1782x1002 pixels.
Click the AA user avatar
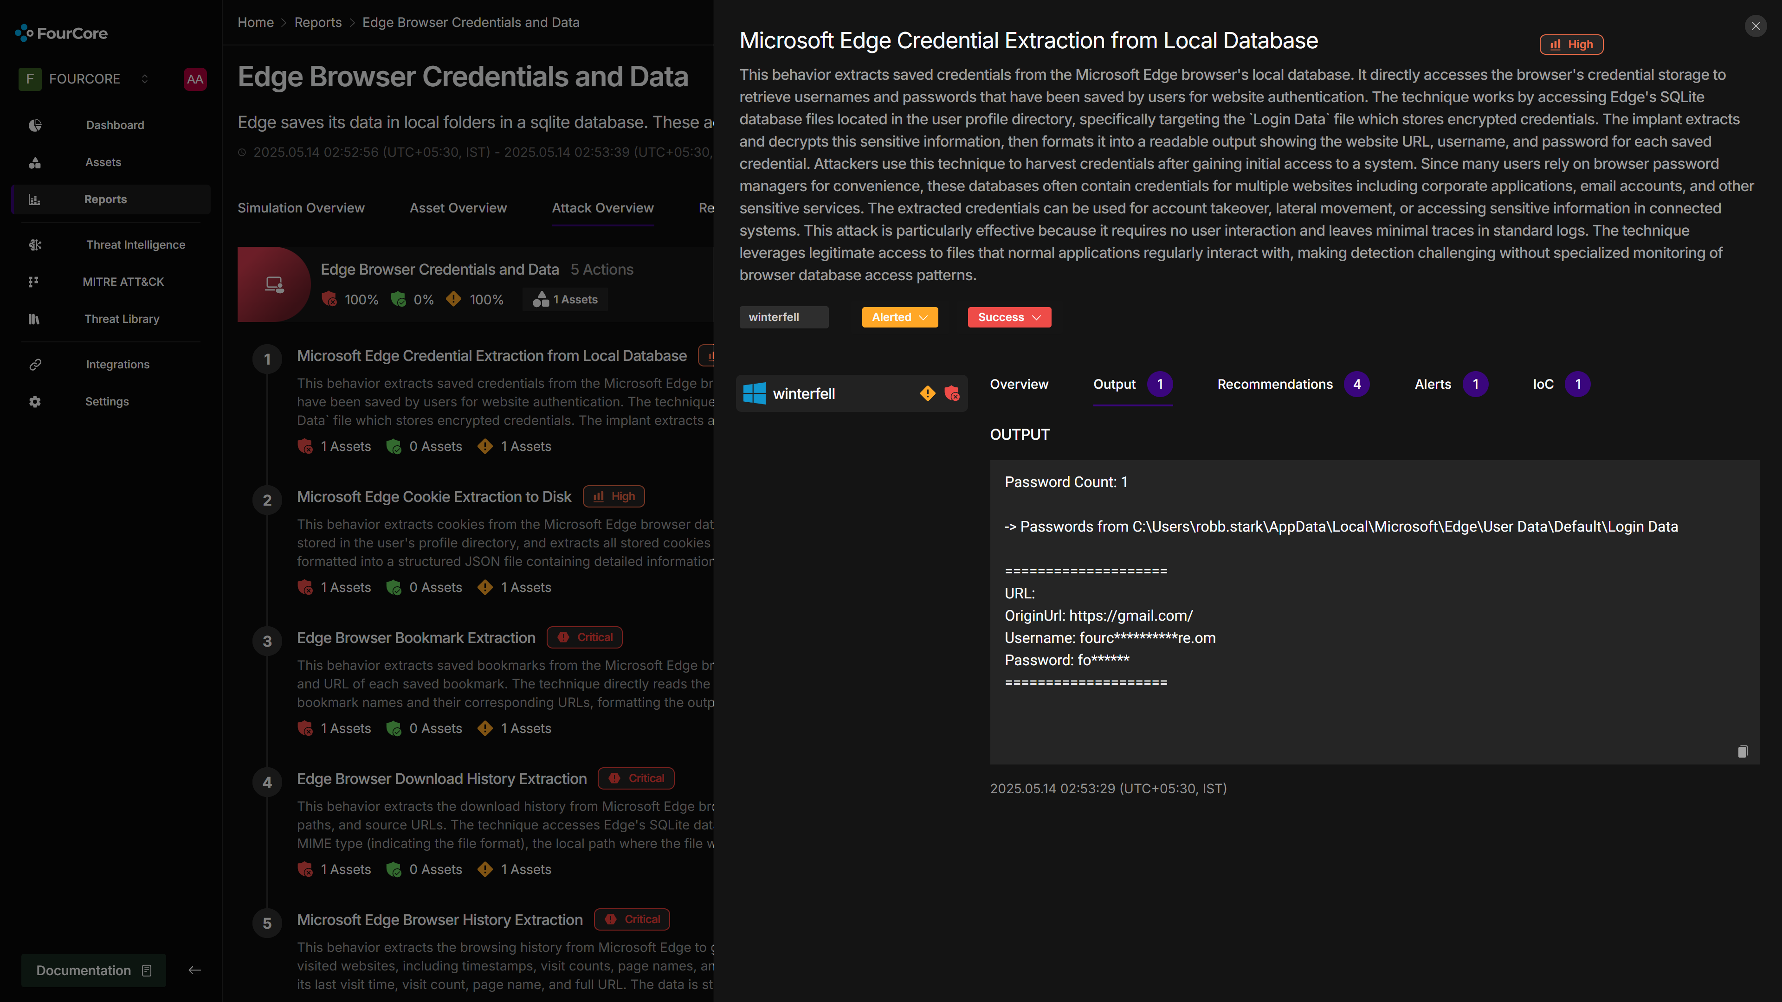[195, 79]
